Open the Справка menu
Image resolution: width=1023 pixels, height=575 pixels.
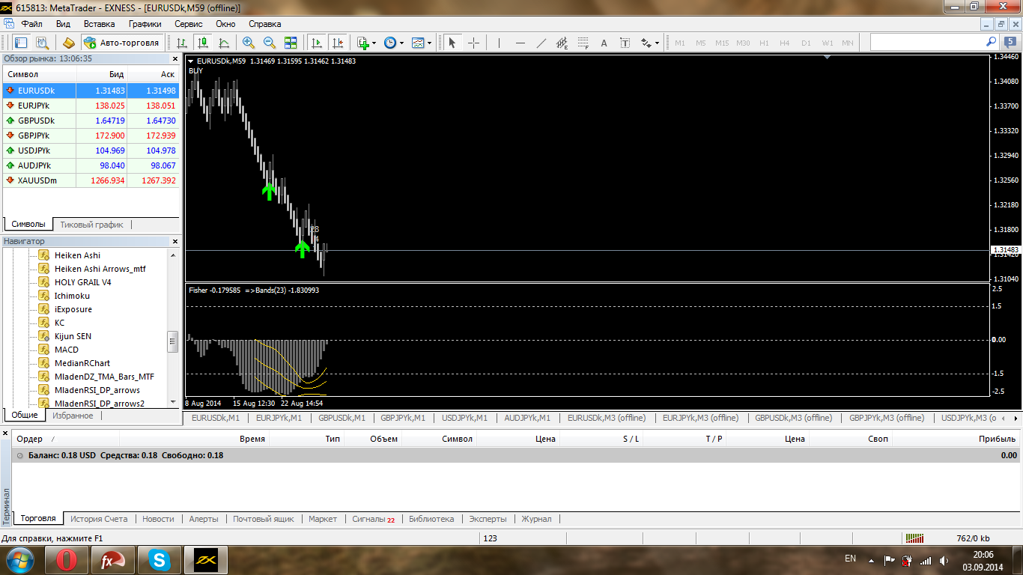coord(264,24)
